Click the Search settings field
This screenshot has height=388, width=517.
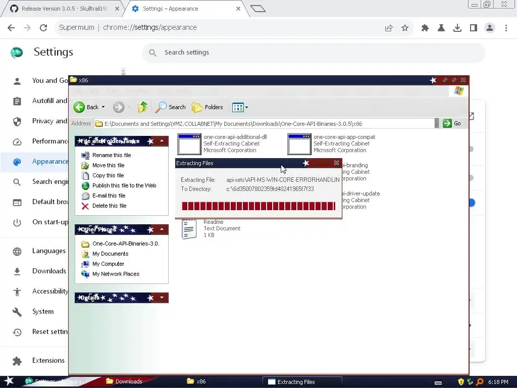coord(314,53)
